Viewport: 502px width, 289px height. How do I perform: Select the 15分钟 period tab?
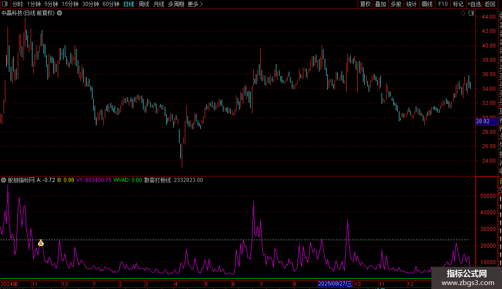(x=70, y=4)
